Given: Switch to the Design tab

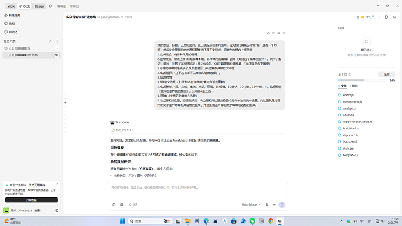Looking at the screenshot, I should tap(39, 6).
